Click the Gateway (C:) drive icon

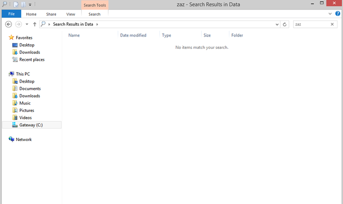(15, 125)
